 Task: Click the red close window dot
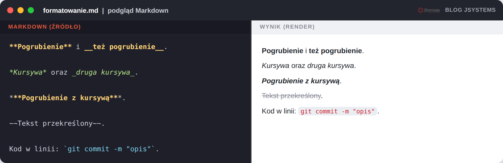(10, 10)
